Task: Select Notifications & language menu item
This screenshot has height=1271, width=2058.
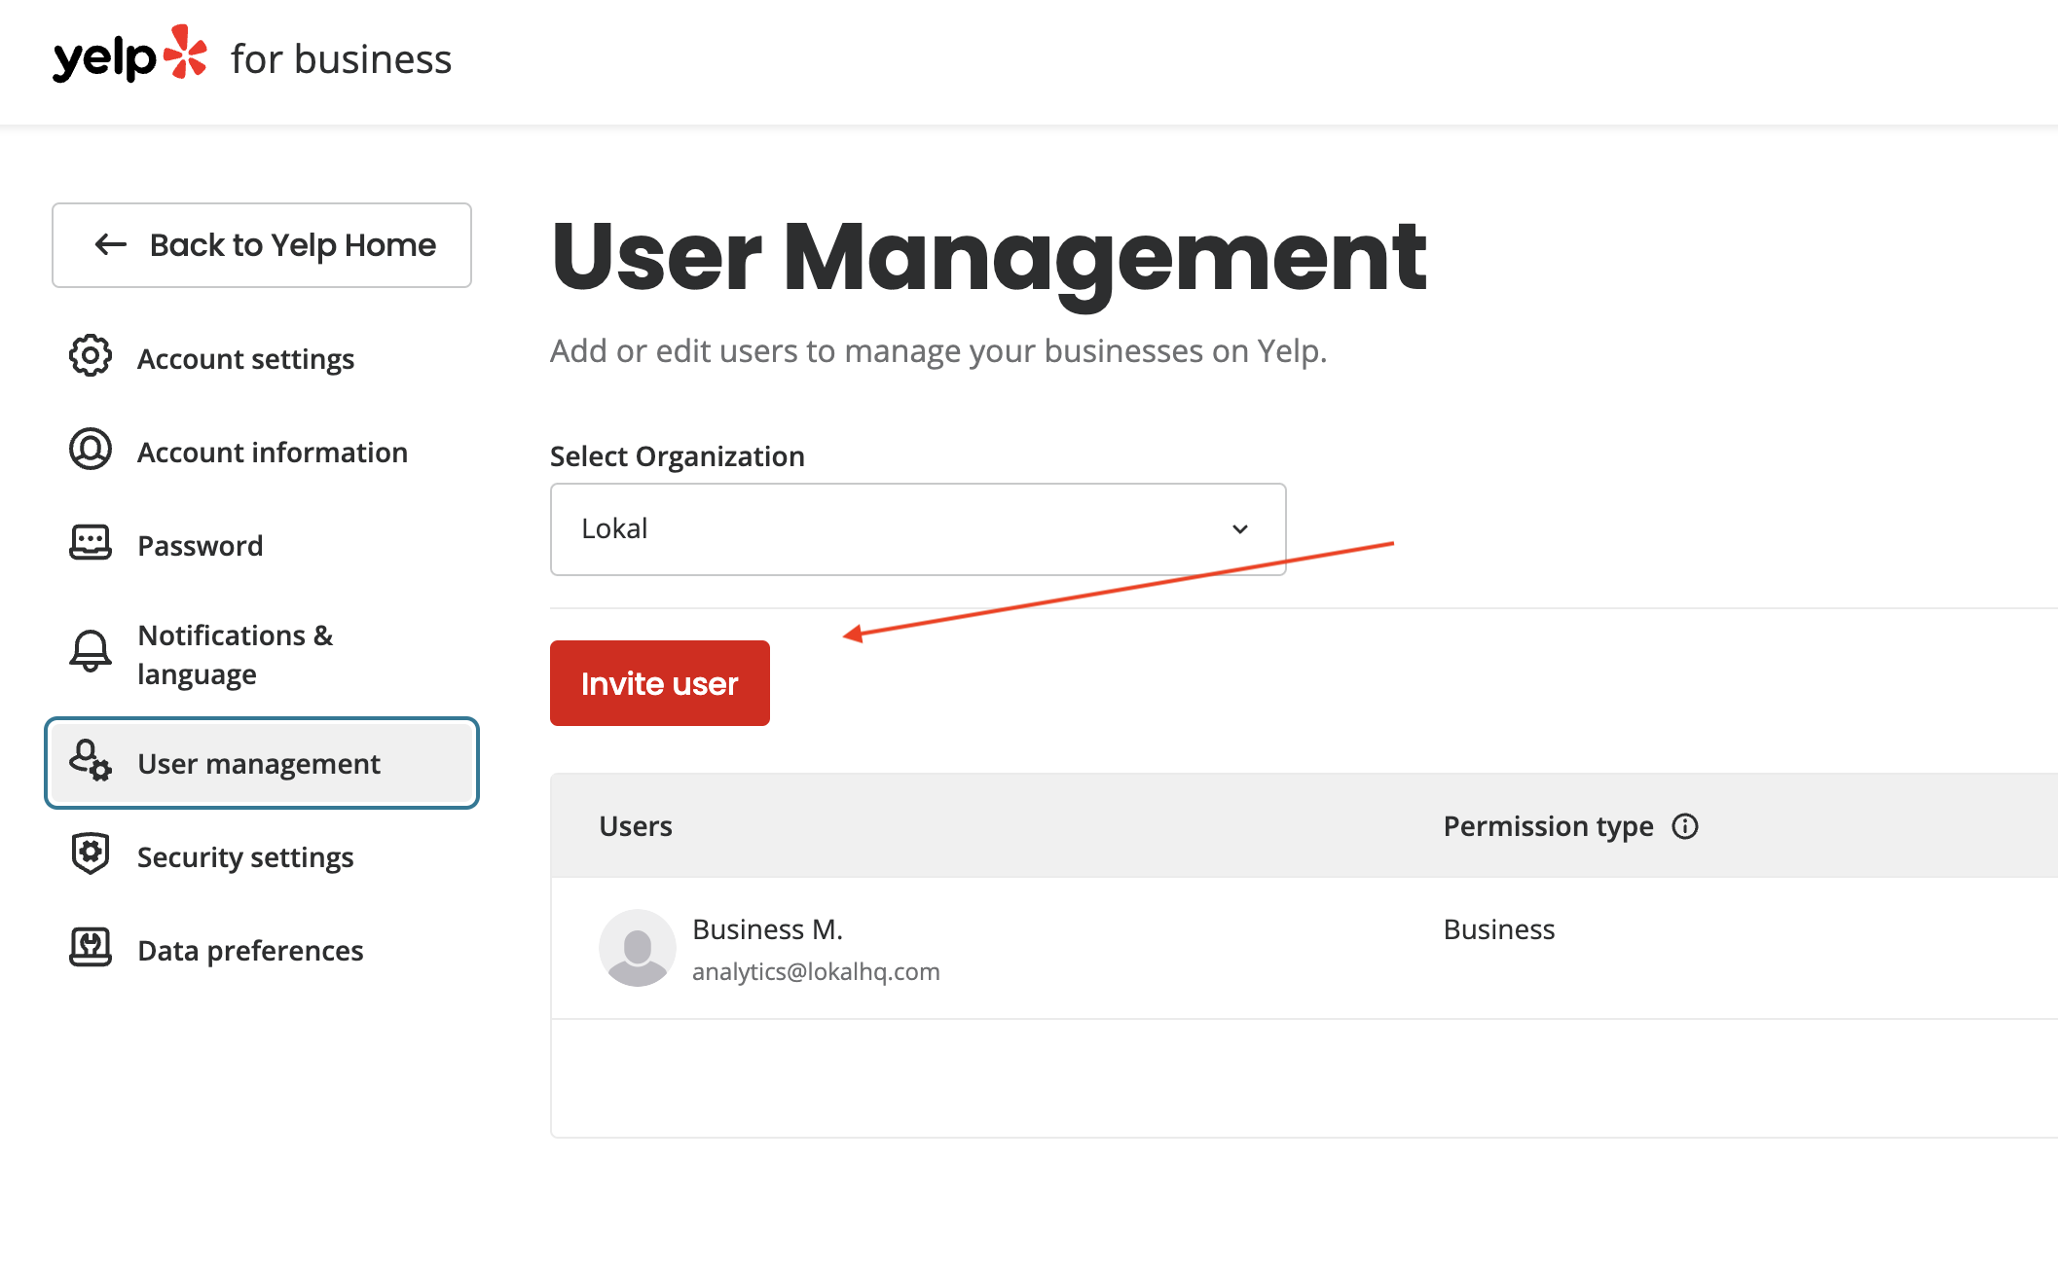Action: (x=236, y=655)
